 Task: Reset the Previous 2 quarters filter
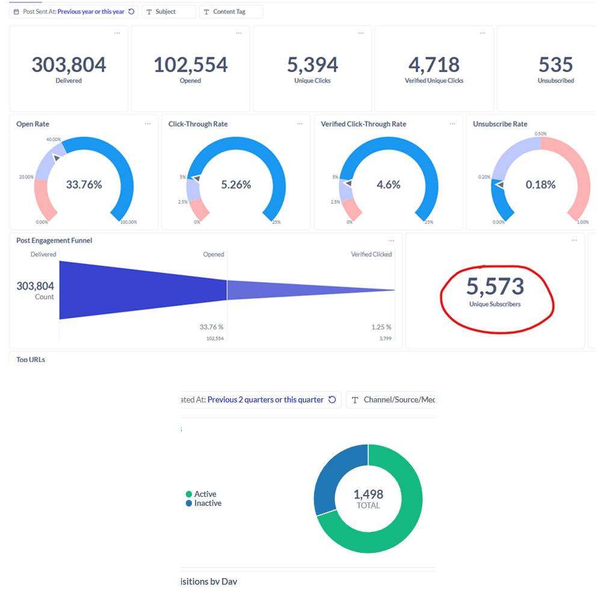[x=332, y=399]
